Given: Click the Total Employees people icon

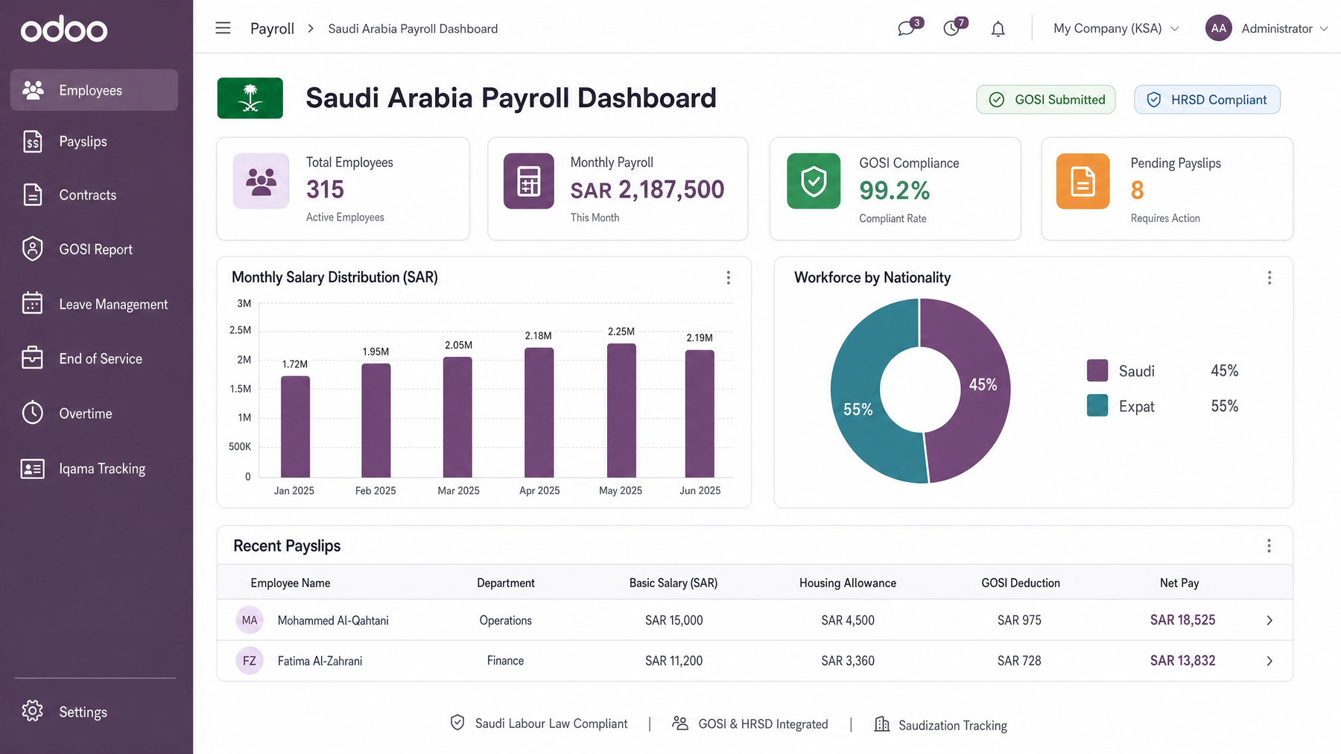Looking at the screenshot, I should click(261, 181).
